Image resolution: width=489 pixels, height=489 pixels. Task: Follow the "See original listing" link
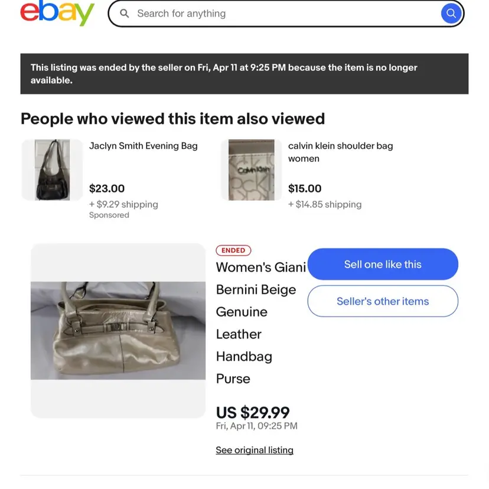255,450
